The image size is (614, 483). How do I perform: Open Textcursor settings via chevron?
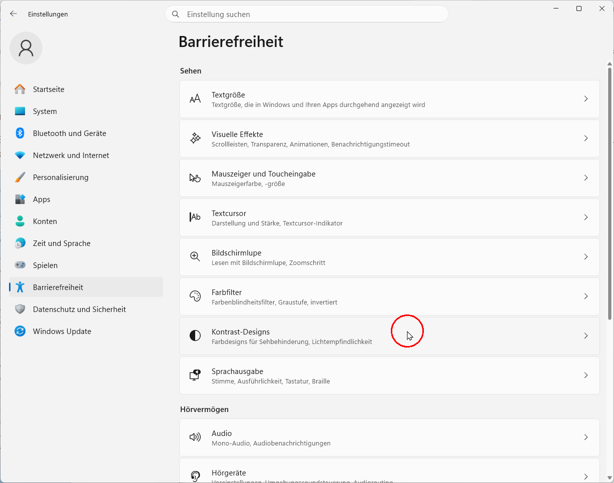(586, 217)
